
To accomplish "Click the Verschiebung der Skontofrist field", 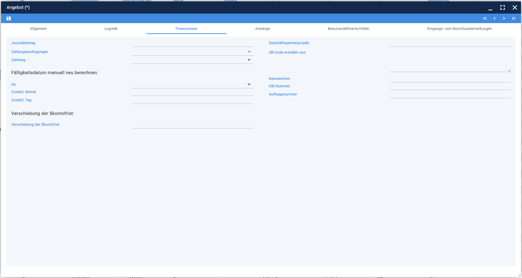I will pos(193,125).
